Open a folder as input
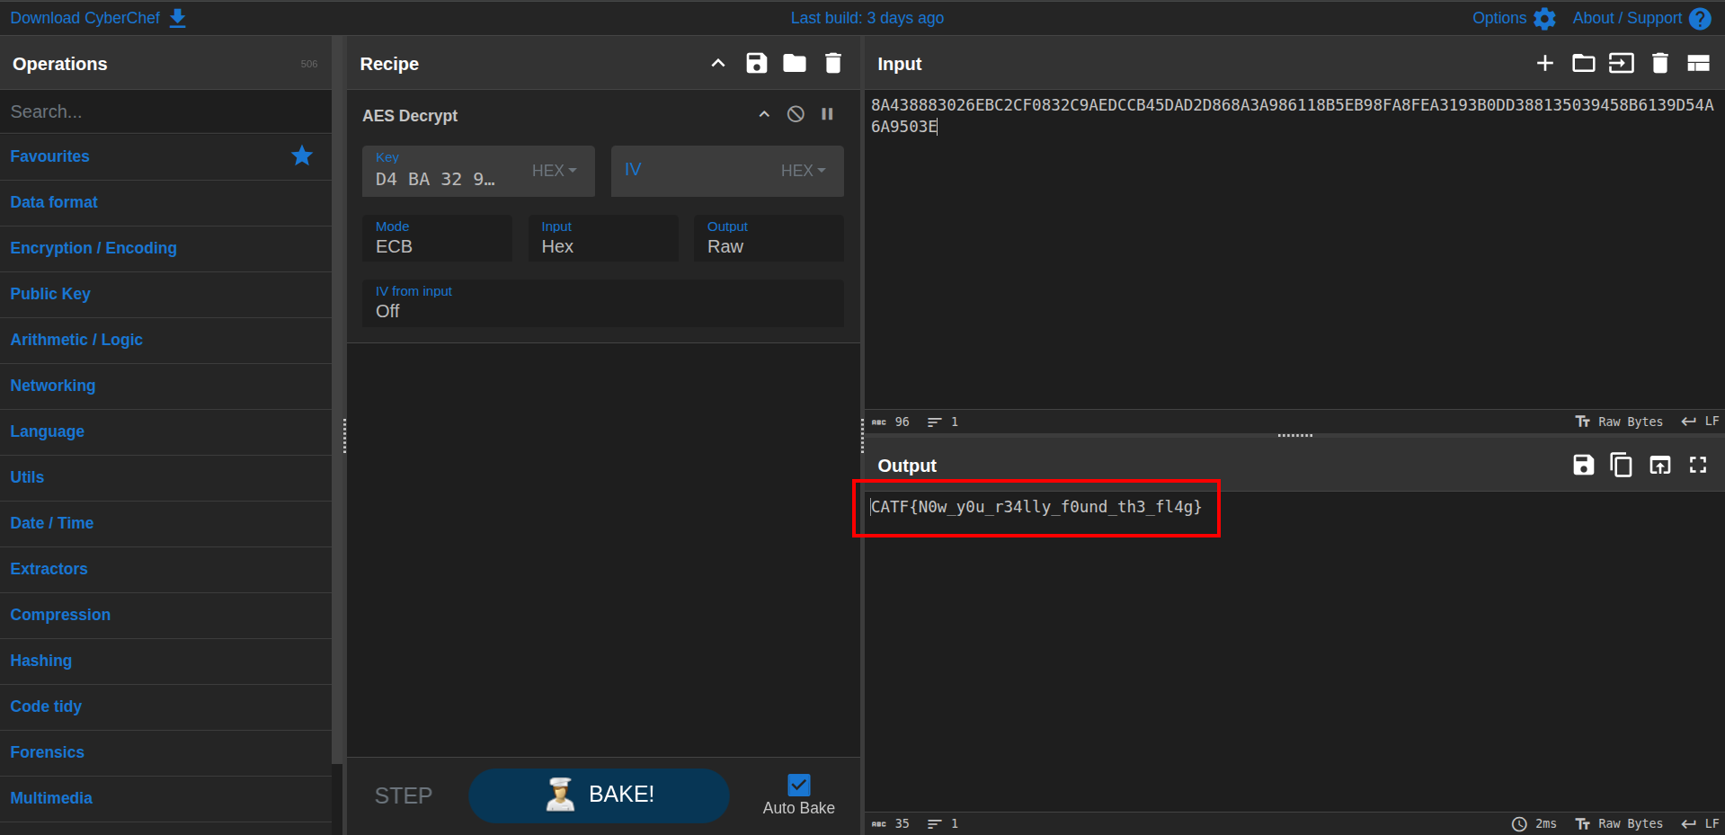This screenshot has width=1725, height=835. [1584, 63]
